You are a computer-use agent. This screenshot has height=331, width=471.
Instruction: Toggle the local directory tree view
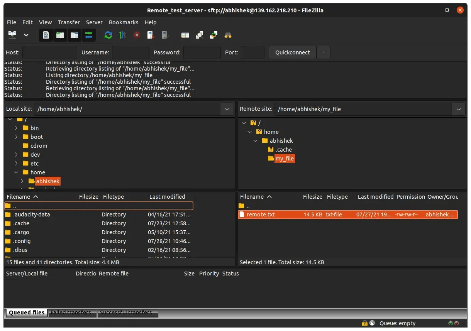60,35
